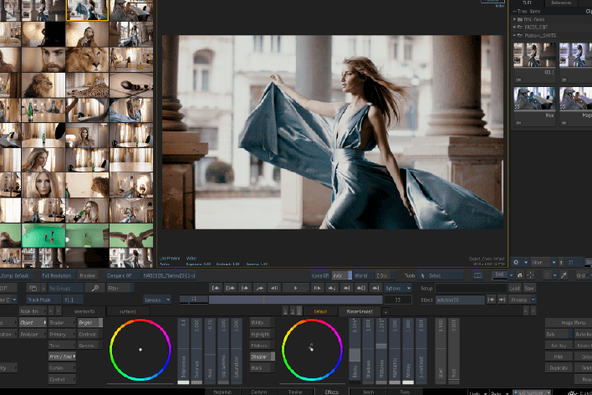Open the Curves submenu button
The image size is (592, 395).
62,367
